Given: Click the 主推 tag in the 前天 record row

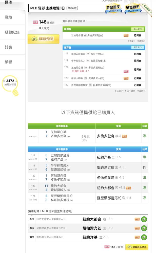Looking at the screenshot, I should pos(137,237).
